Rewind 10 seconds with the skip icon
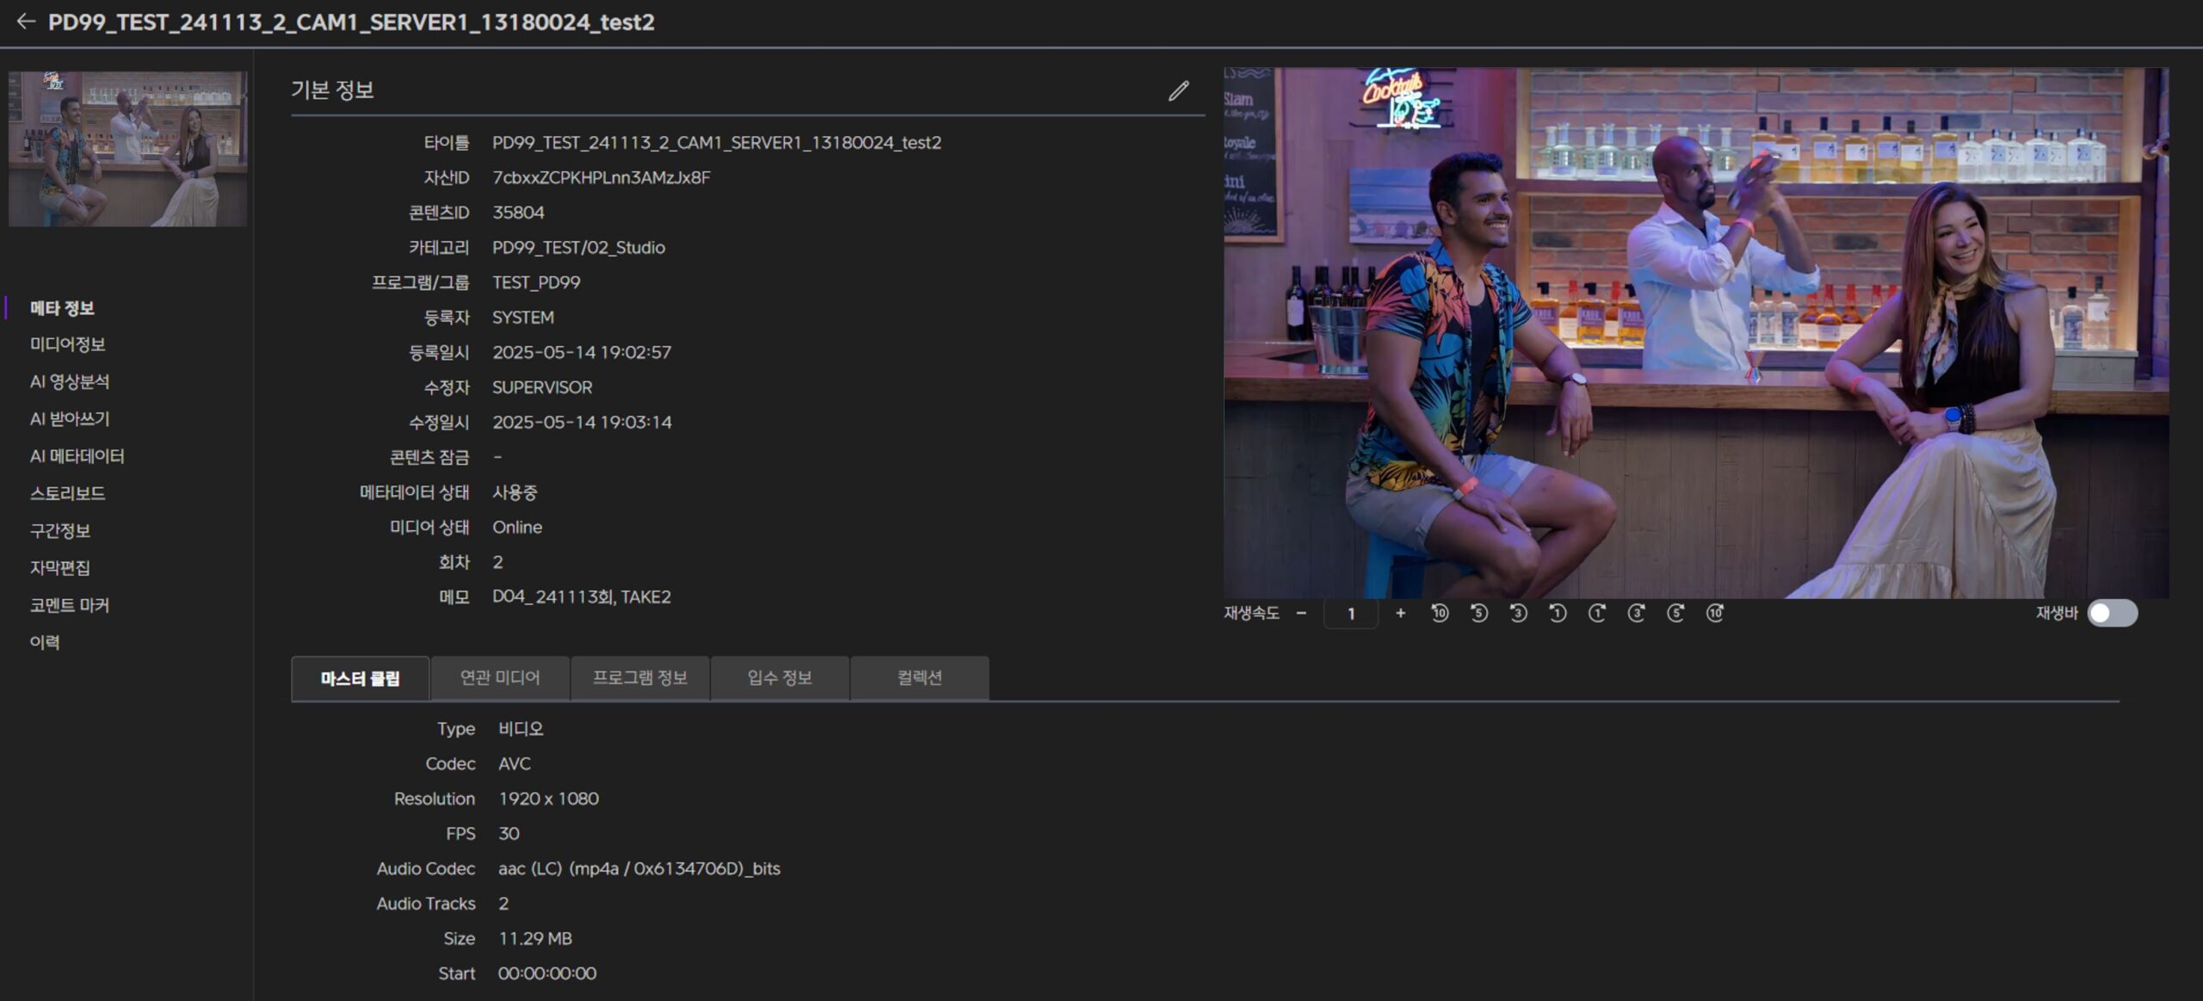 pyautogui.click(x=1440, y=613)
